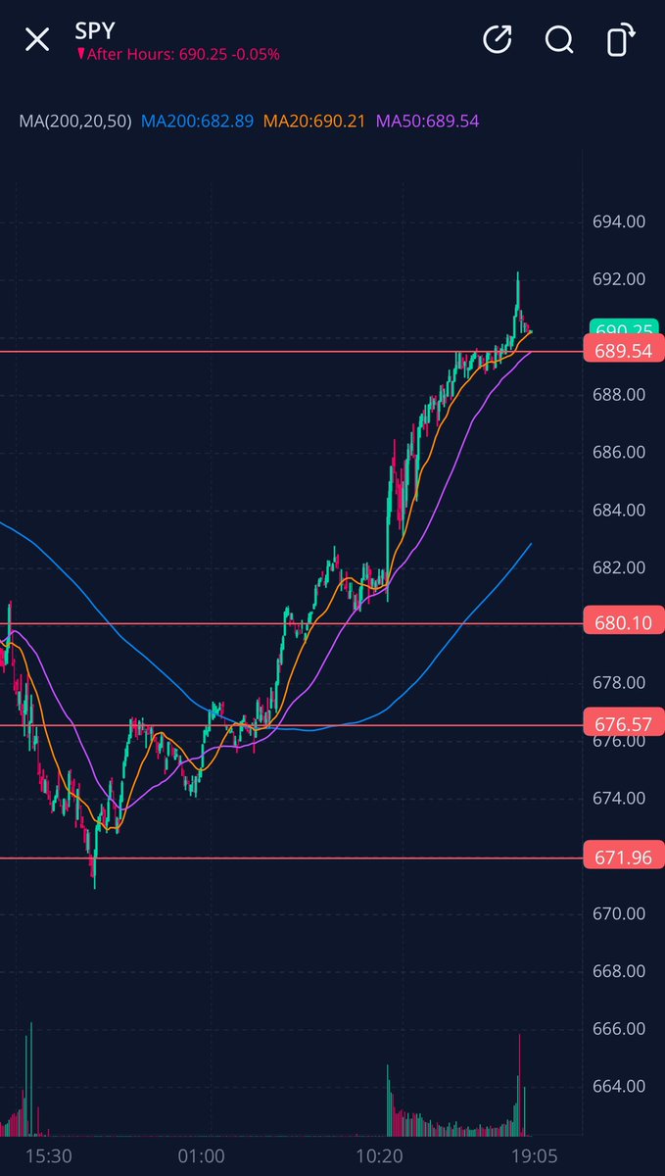Select the MA20:690.21 legend value
Image resolution: width=665 pixels, height=1176 pixels.
click(x=314, y=122)
